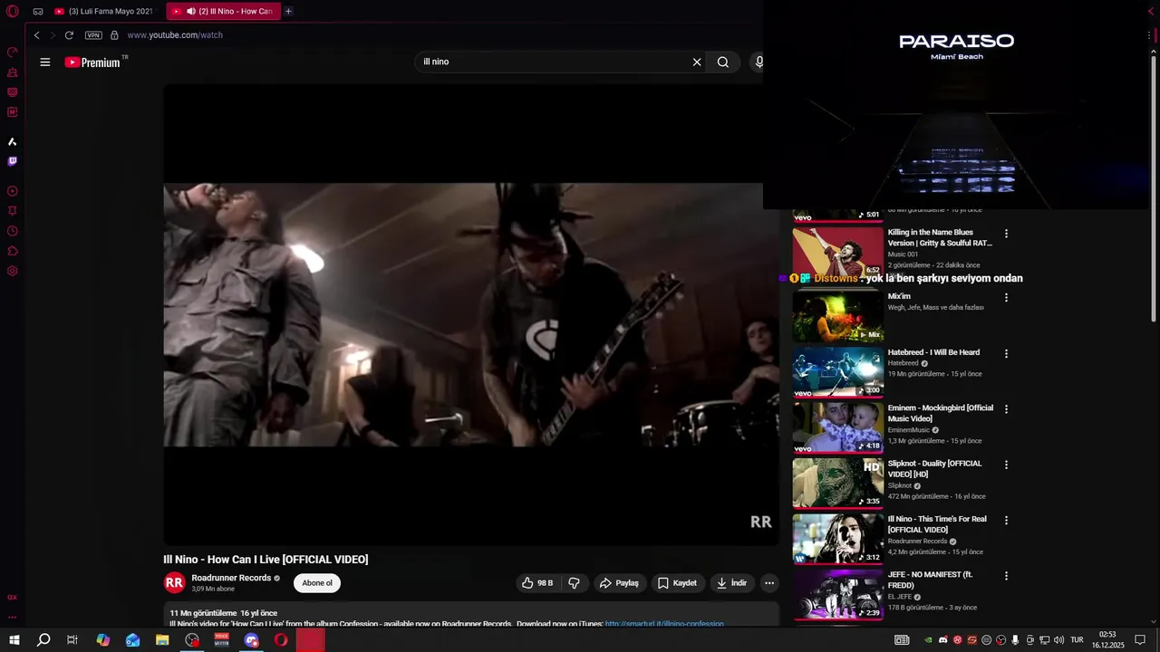Play JEFE - NO MANIFEST video
The width and height of the screenshot is (1160, 652).
838,594
